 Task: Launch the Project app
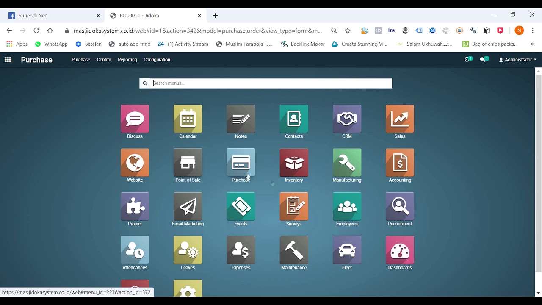(x=135, y=207)
